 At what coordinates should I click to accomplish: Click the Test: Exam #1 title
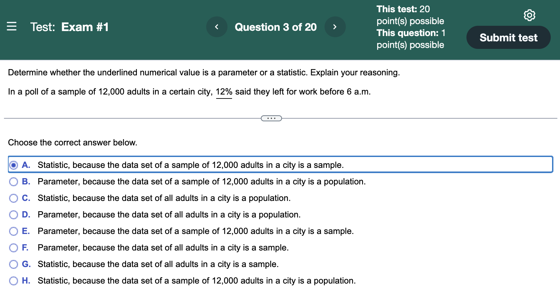click(x=69, y=27)
